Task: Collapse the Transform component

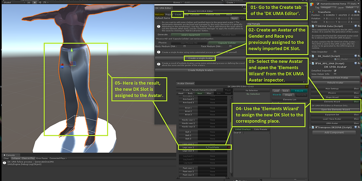Action: (311, 12)
